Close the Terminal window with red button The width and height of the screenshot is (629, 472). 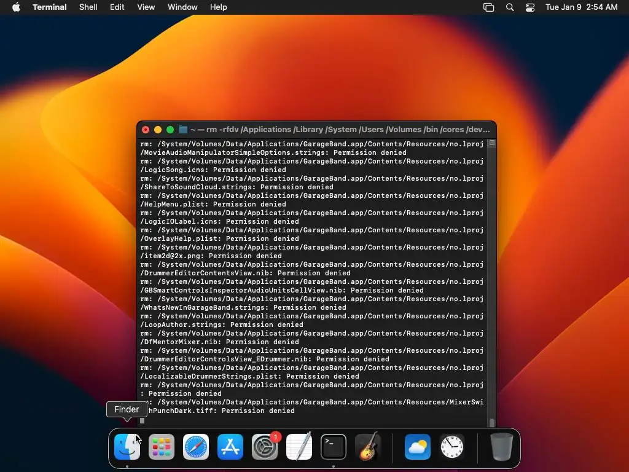(146, 130)
